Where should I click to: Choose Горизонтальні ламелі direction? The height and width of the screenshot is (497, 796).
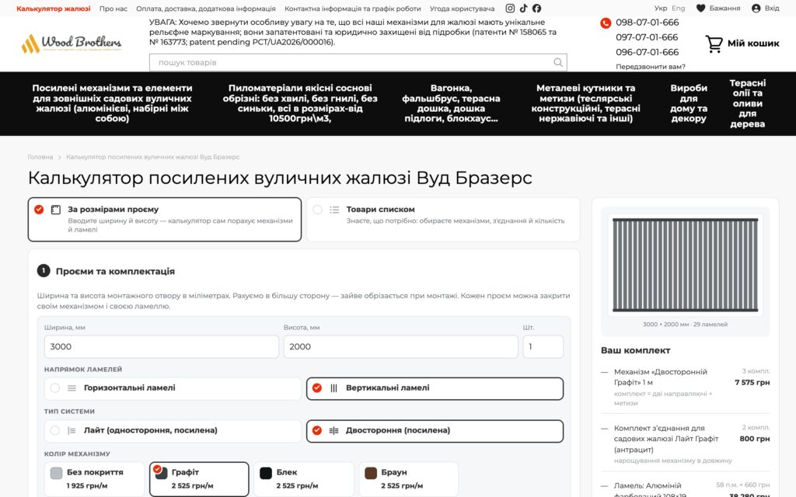coord(173,388)
